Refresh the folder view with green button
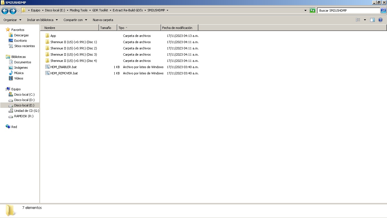The width and height of the screenshot is (387, 218). click(312, 11)
